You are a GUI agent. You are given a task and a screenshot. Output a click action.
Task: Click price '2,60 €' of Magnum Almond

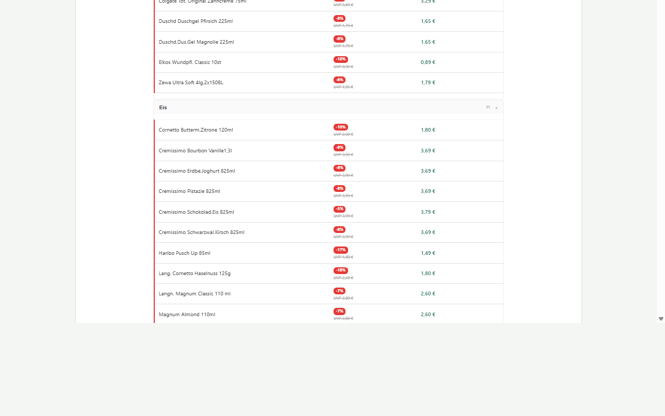(428, 315)
